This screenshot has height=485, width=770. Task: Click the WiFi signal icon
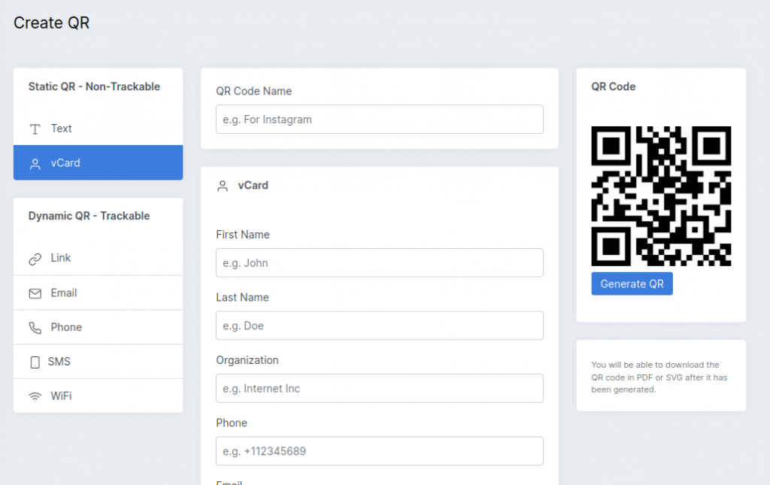35,396
